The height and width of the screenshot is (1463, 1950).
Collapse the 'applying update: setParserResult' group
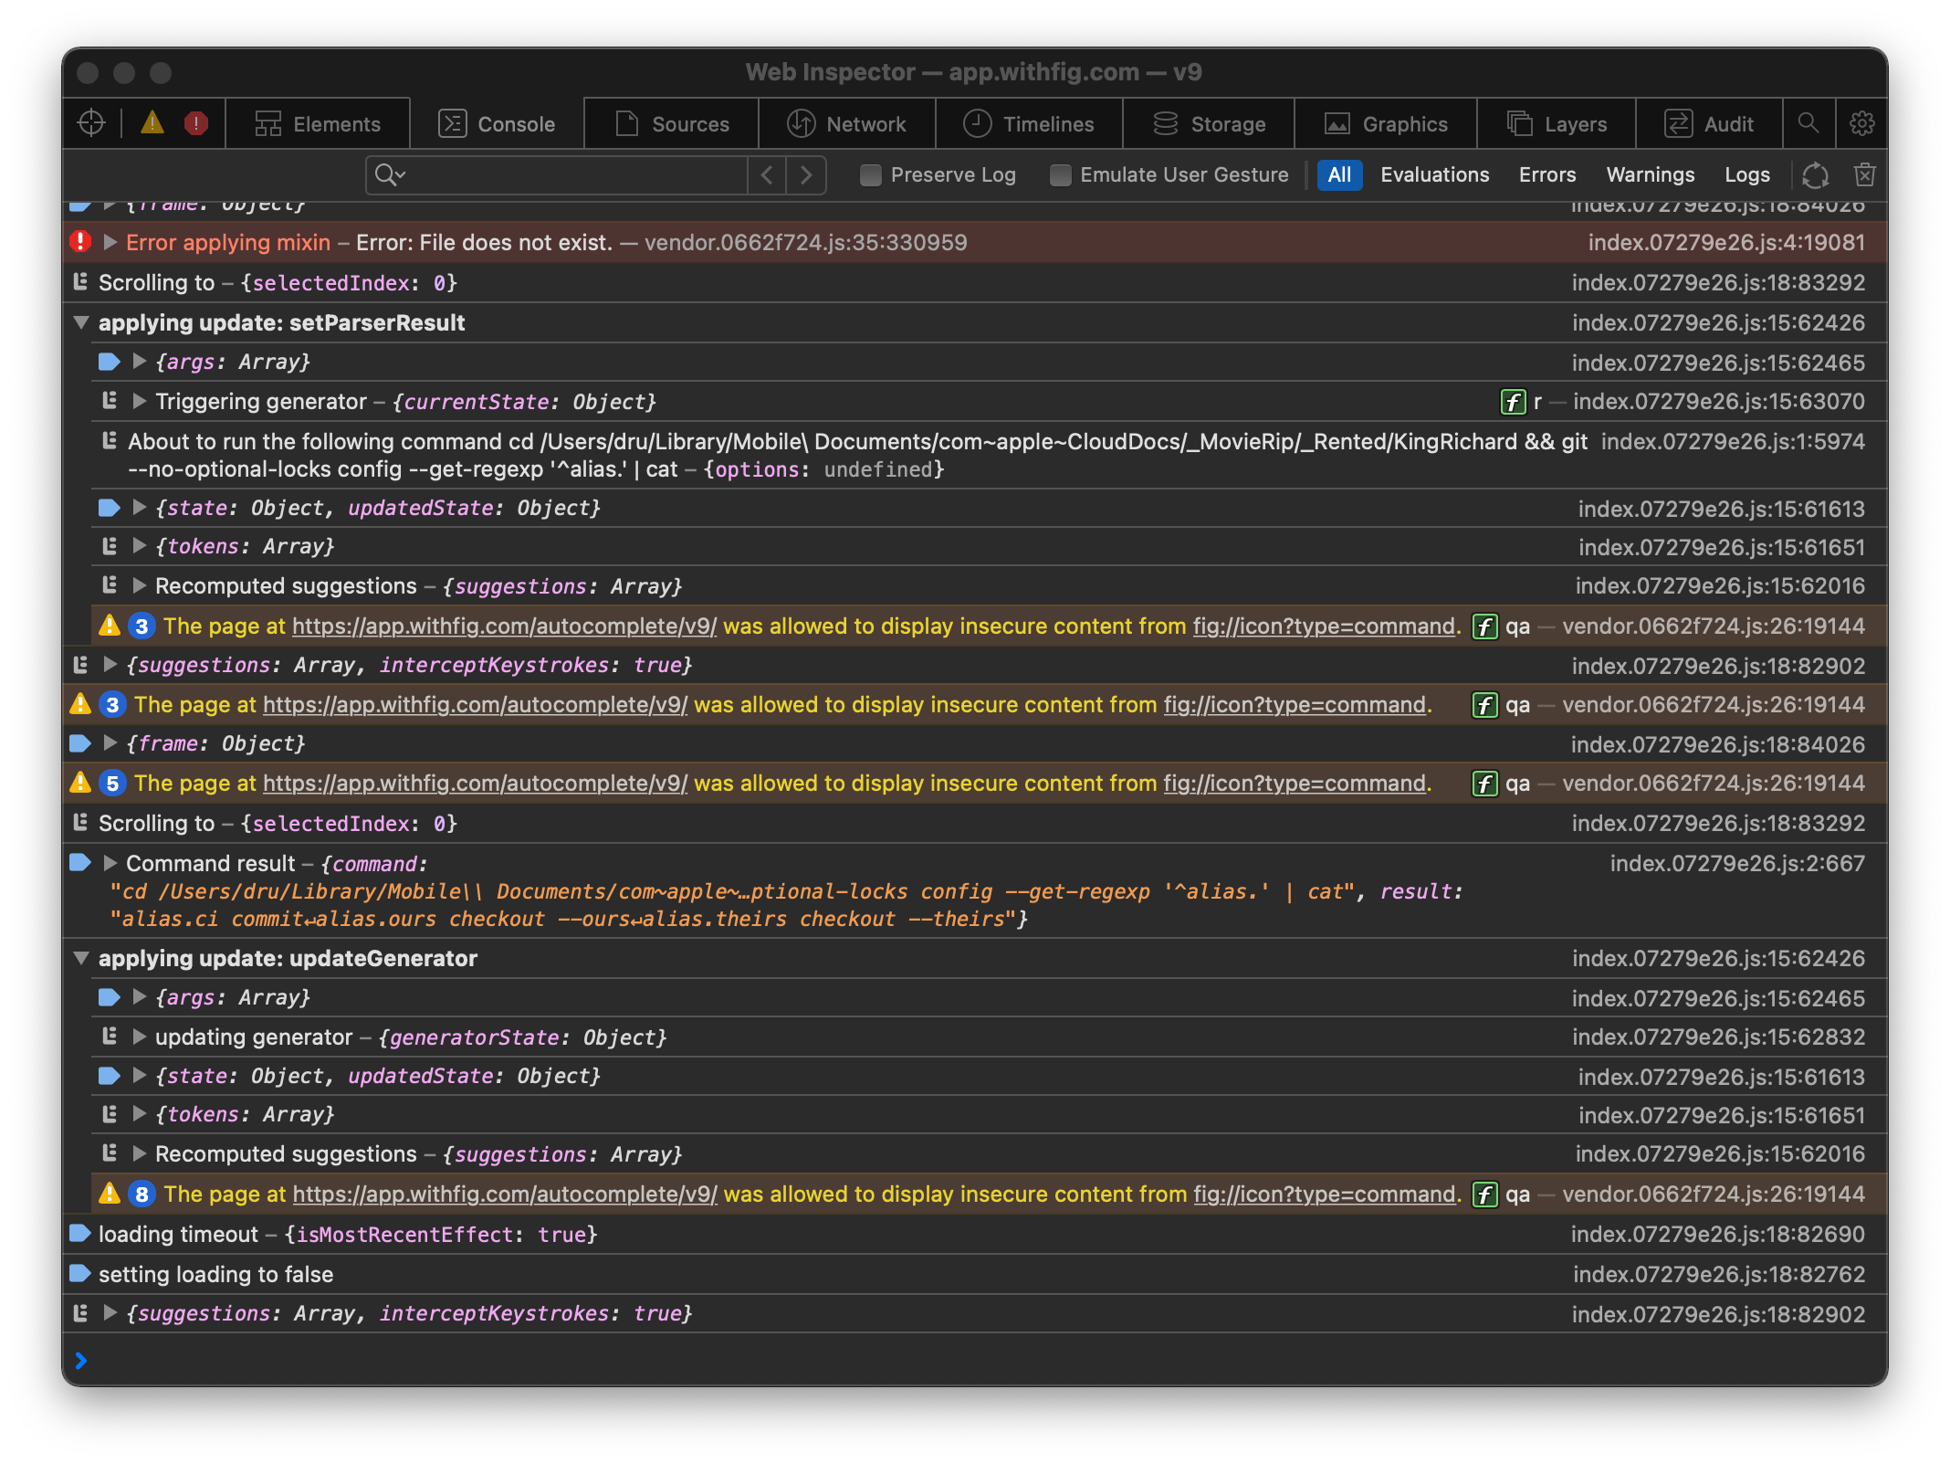click(x=81, y=322)
